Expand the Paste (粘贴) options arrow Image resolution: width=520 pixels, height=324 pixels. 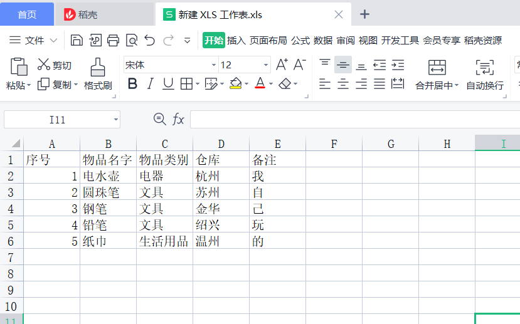(x=29, y=85)
